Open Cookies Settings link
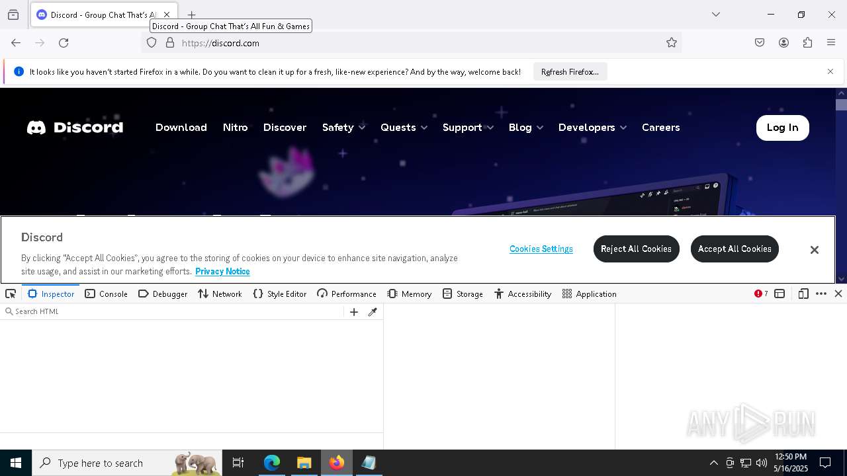 pyautogui.click(x=541, y=249)
